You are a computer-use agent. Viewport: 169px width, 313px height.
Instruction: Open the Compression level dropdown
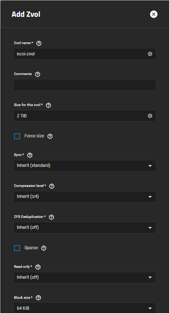tap(85, 197)
